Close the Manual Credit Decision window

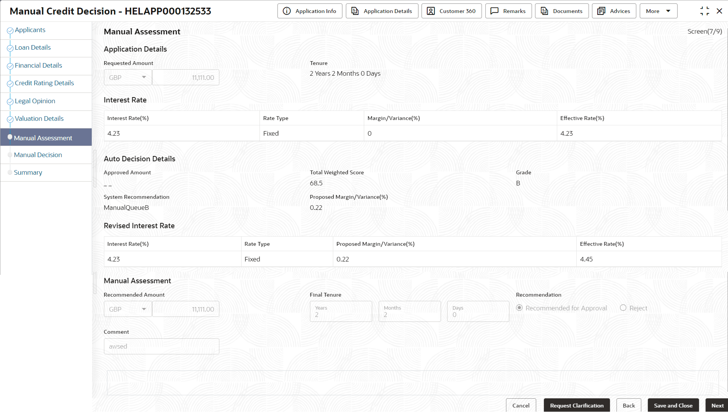pyautogui.click(x=720, y=11)
